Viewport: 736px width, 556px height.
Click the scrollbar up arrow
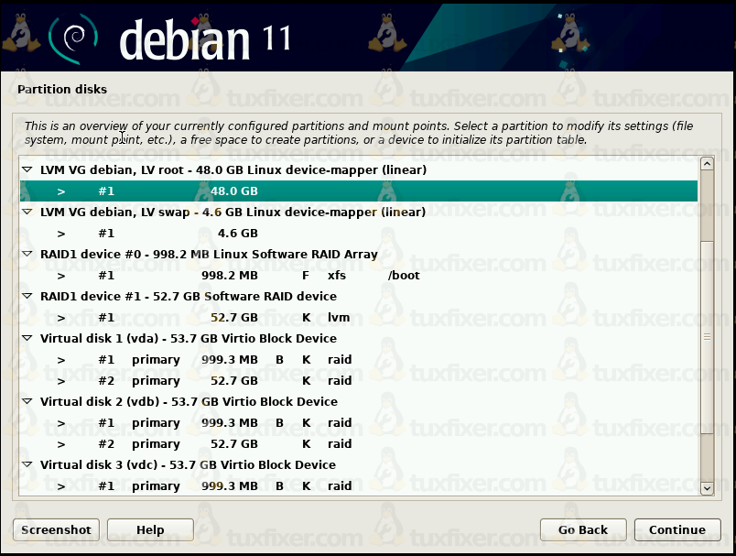tap(706, 164)
